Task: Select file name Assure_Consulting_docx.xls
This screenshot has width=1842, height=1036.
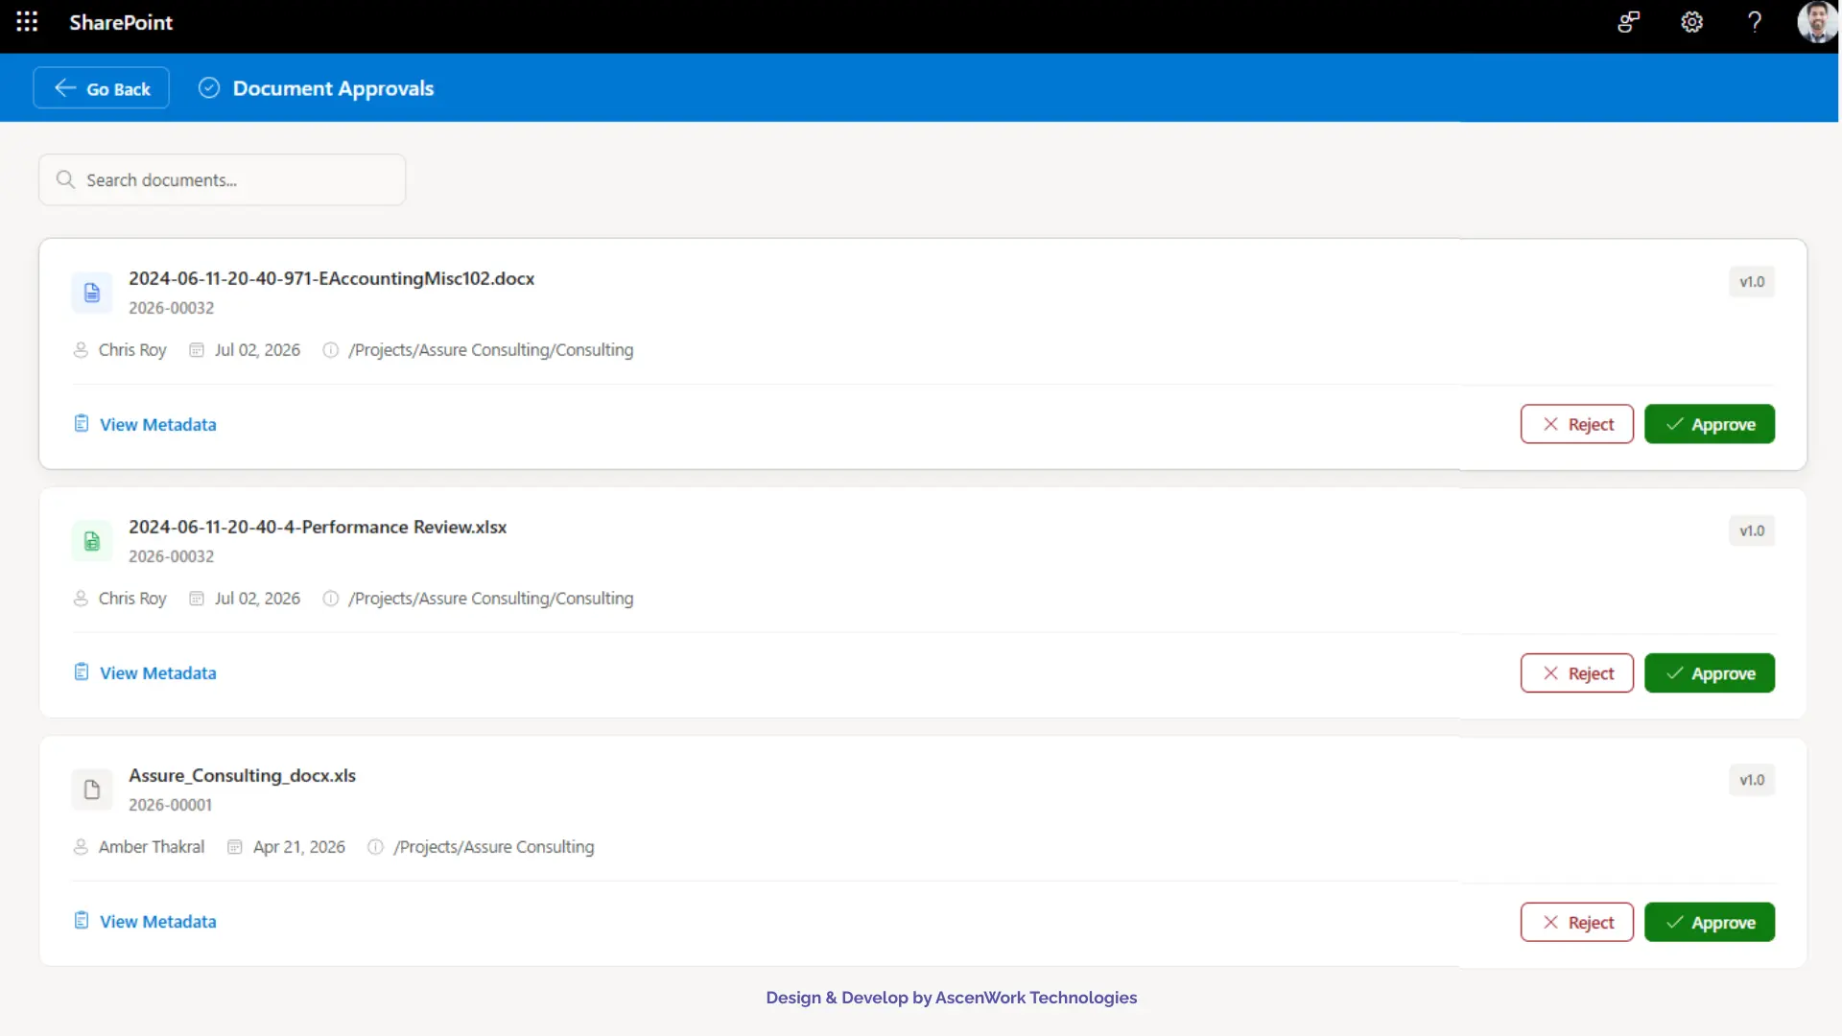Action: point(243,775)
